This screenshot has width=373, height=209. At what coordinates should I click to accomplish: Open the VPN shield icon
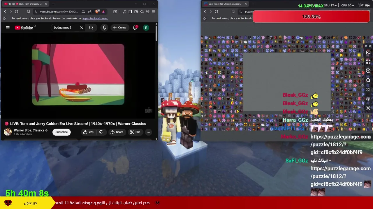pos(148,12)
